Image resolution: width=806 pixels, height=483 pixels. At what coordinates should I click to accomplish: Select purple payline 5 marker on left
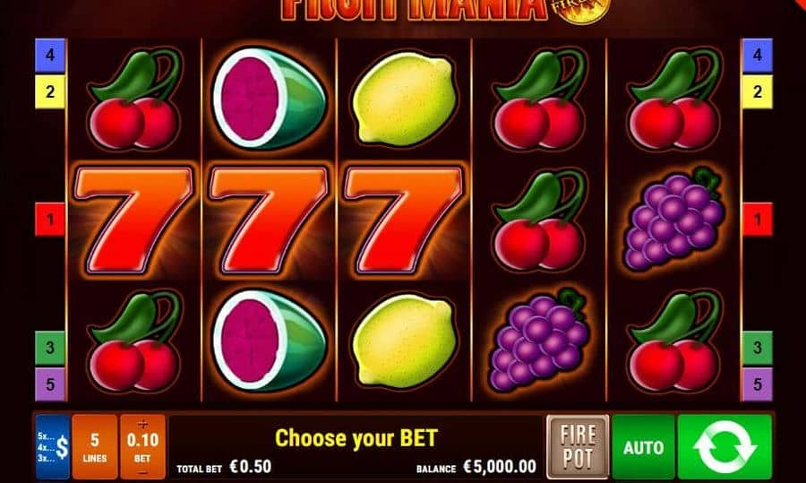50,384
